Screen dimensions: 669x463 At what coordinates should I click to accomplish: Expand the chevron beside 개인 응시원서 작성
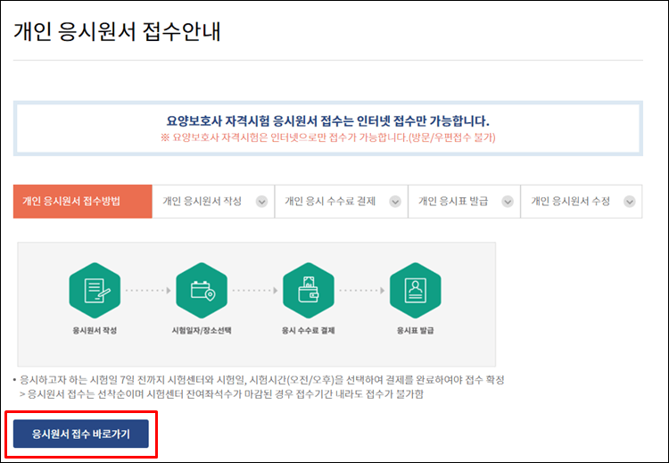261,202
